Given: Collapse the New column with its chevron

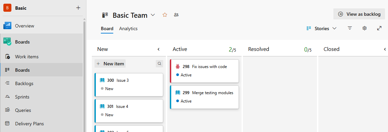Looking at the screenshot, I should (x=158, y=49).
